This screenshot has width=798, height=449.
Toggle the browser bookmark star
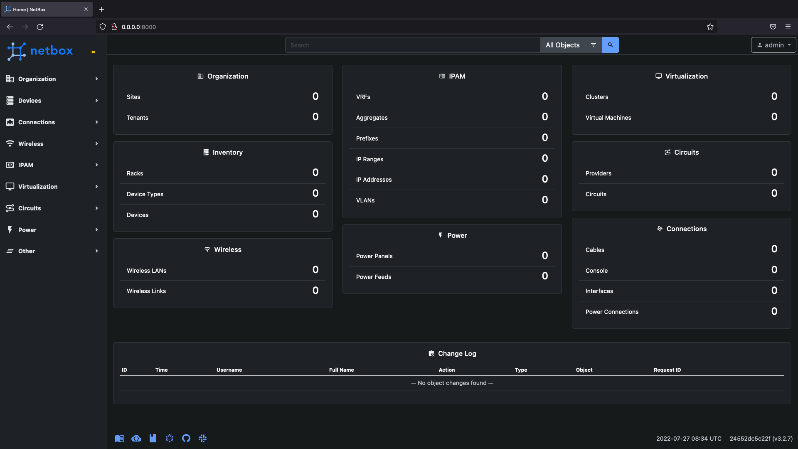(710, 27)
